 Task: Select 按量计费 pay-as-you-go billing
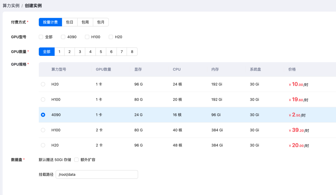[x=50, y=22]
